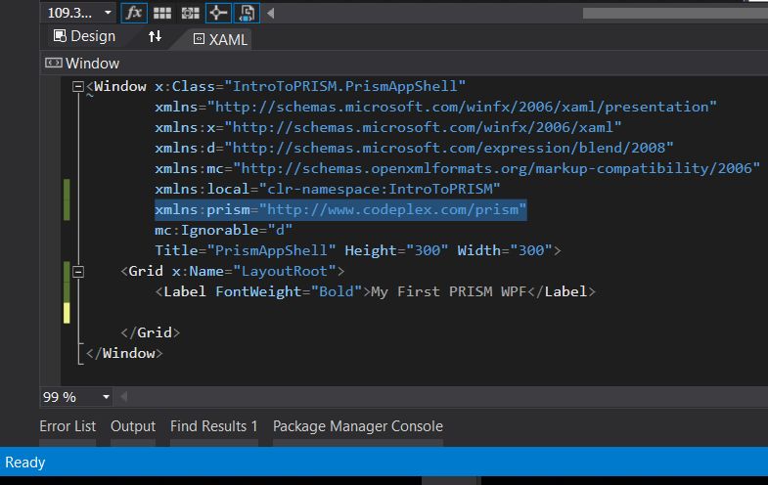
Task: Show the snap grid toggle icon
Action: (x=162, y=13)
